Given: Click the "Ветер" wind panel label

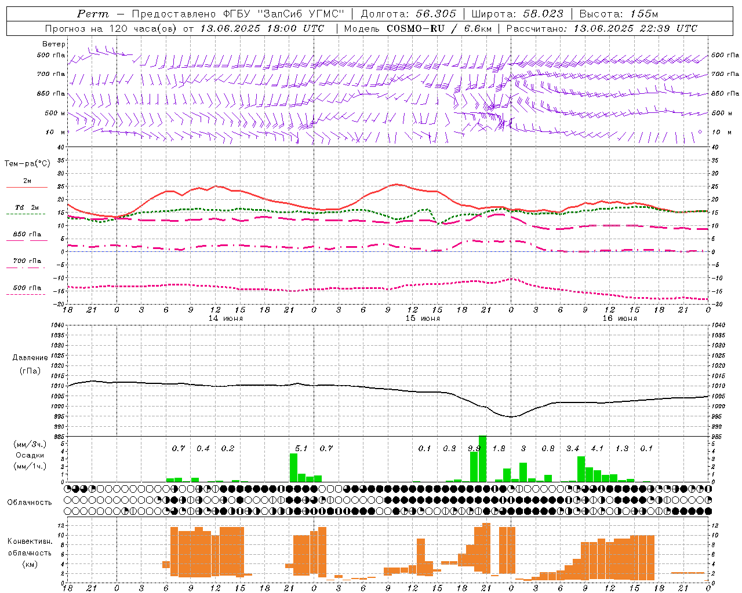Looking at the screenshot, I should [x=54, y=44].
